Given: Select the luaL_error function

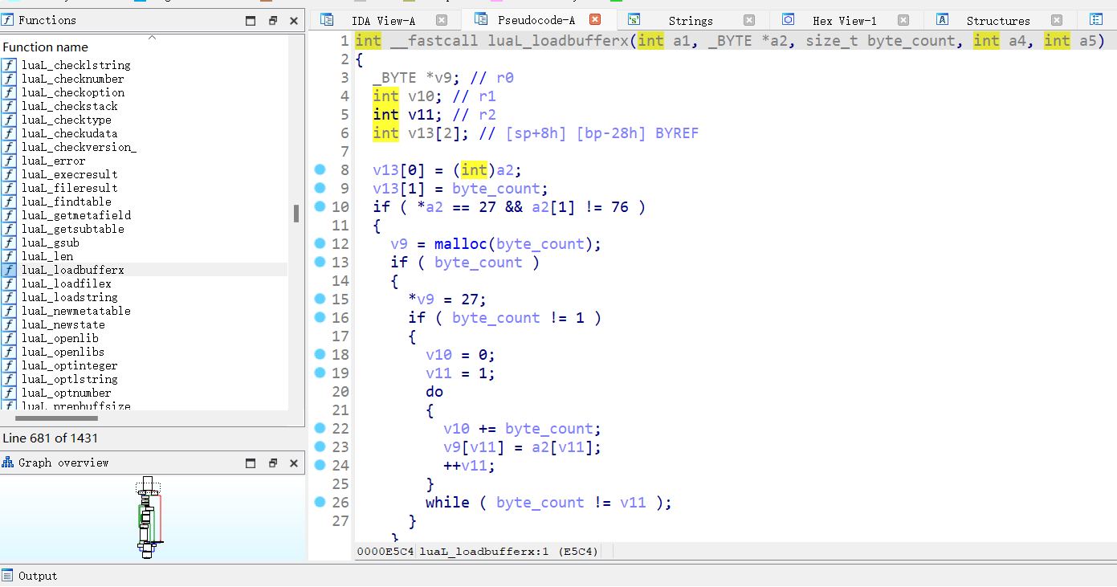Looking at the screenshot, I should tap(53, 161).
